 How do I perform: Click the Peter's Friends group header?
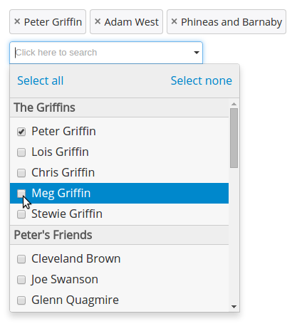coord(119,235)
